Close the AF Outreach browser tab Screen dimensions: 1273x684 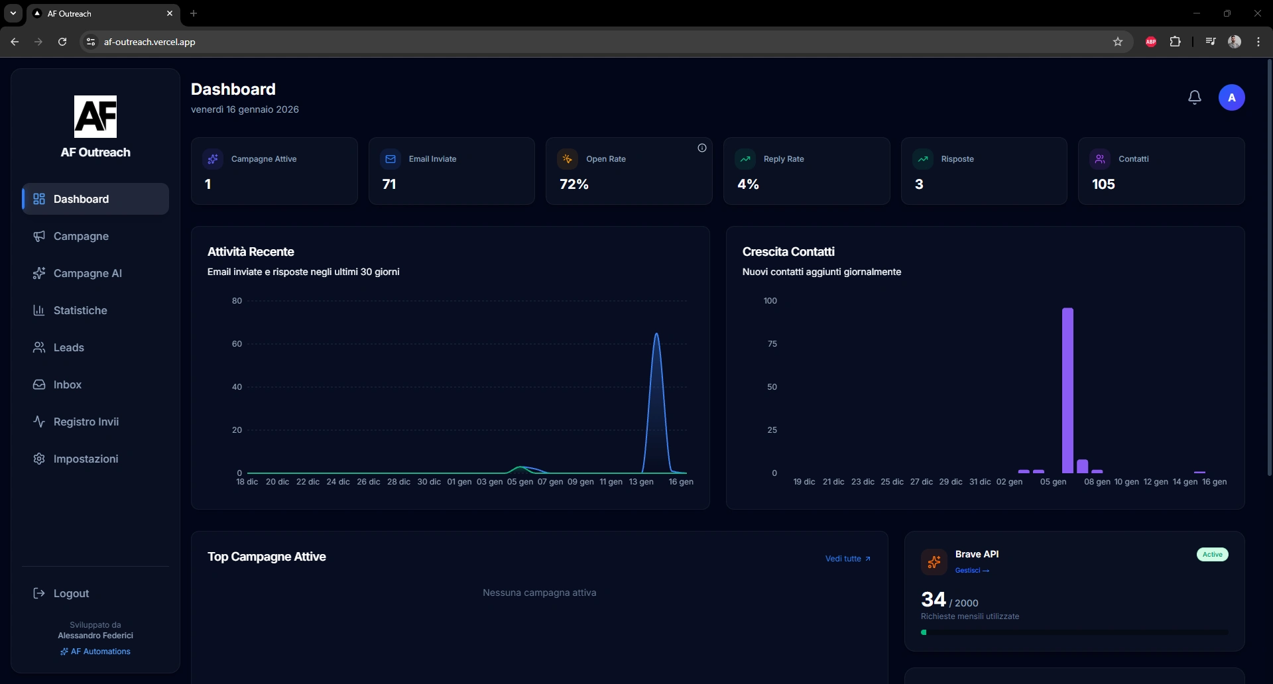170,13
